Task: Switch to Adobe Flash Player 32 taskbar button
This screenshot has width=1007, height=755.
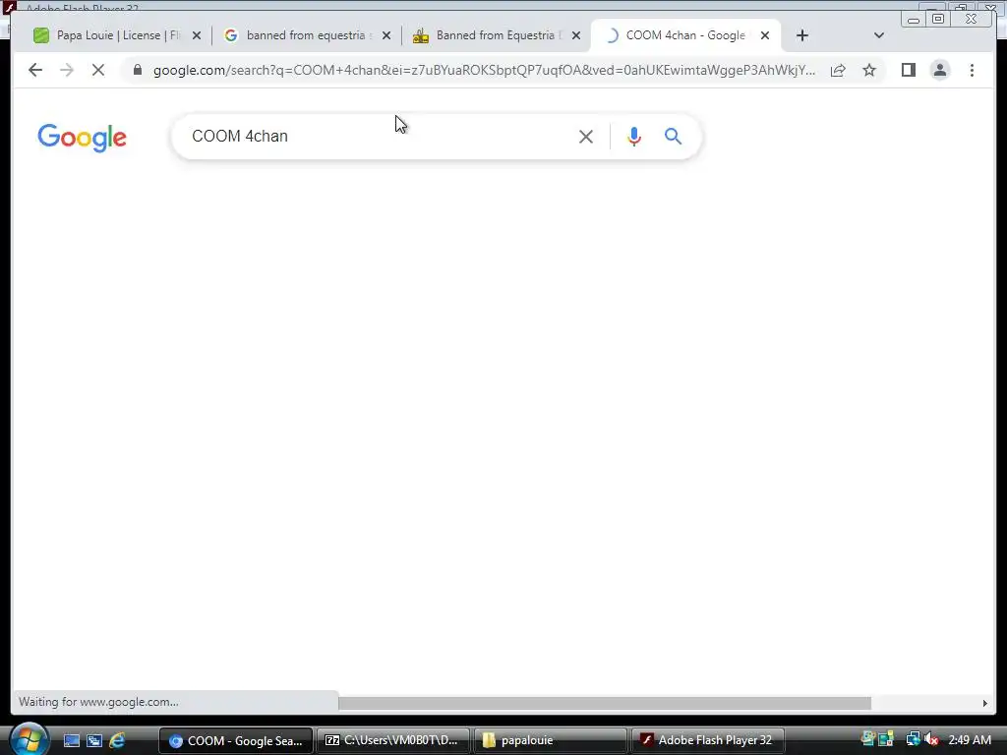Action: (x=708, y=740)
